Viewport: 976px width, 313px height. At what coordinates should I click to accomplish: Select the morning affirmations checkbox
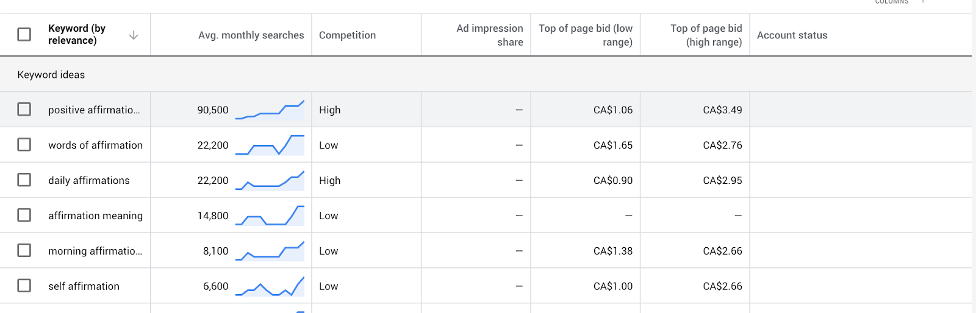(x=24, y=251)
